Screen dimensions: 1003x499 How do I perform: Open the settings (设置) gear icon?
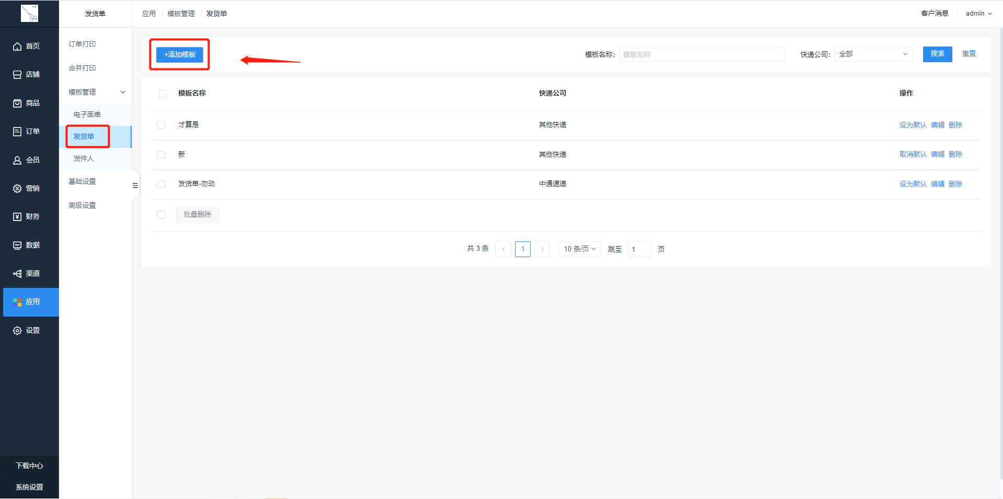click(17, 331)
